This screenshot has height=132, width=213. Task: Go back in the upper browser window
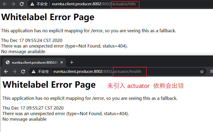pos(5,4)
